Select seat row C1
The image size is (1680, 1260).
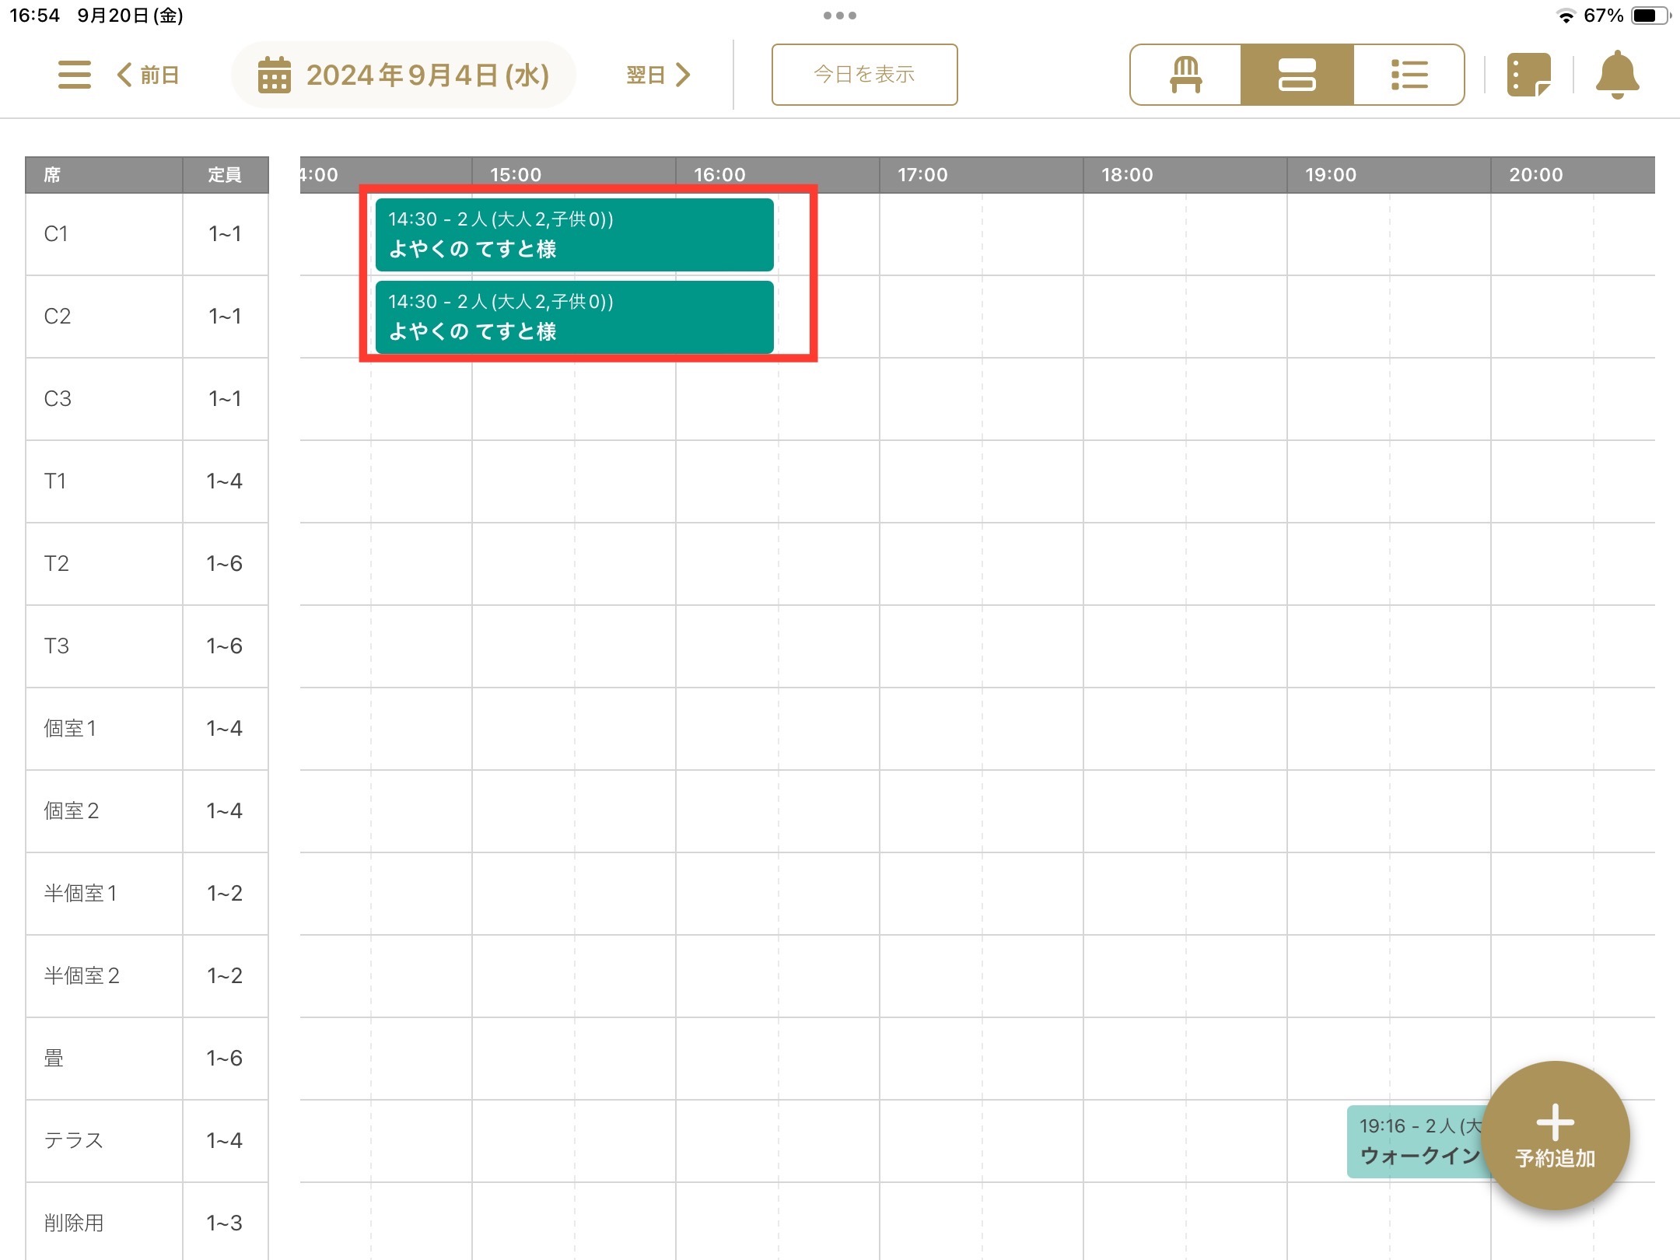click(x=104, y=234)
